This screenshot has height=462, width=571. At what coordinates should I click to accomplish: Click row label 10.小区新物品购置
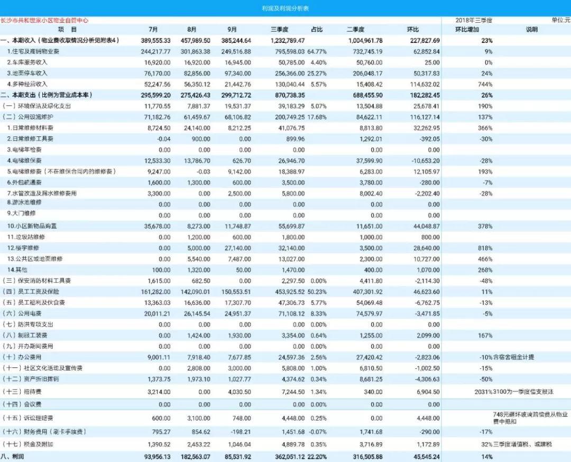[x=32, y=226]
